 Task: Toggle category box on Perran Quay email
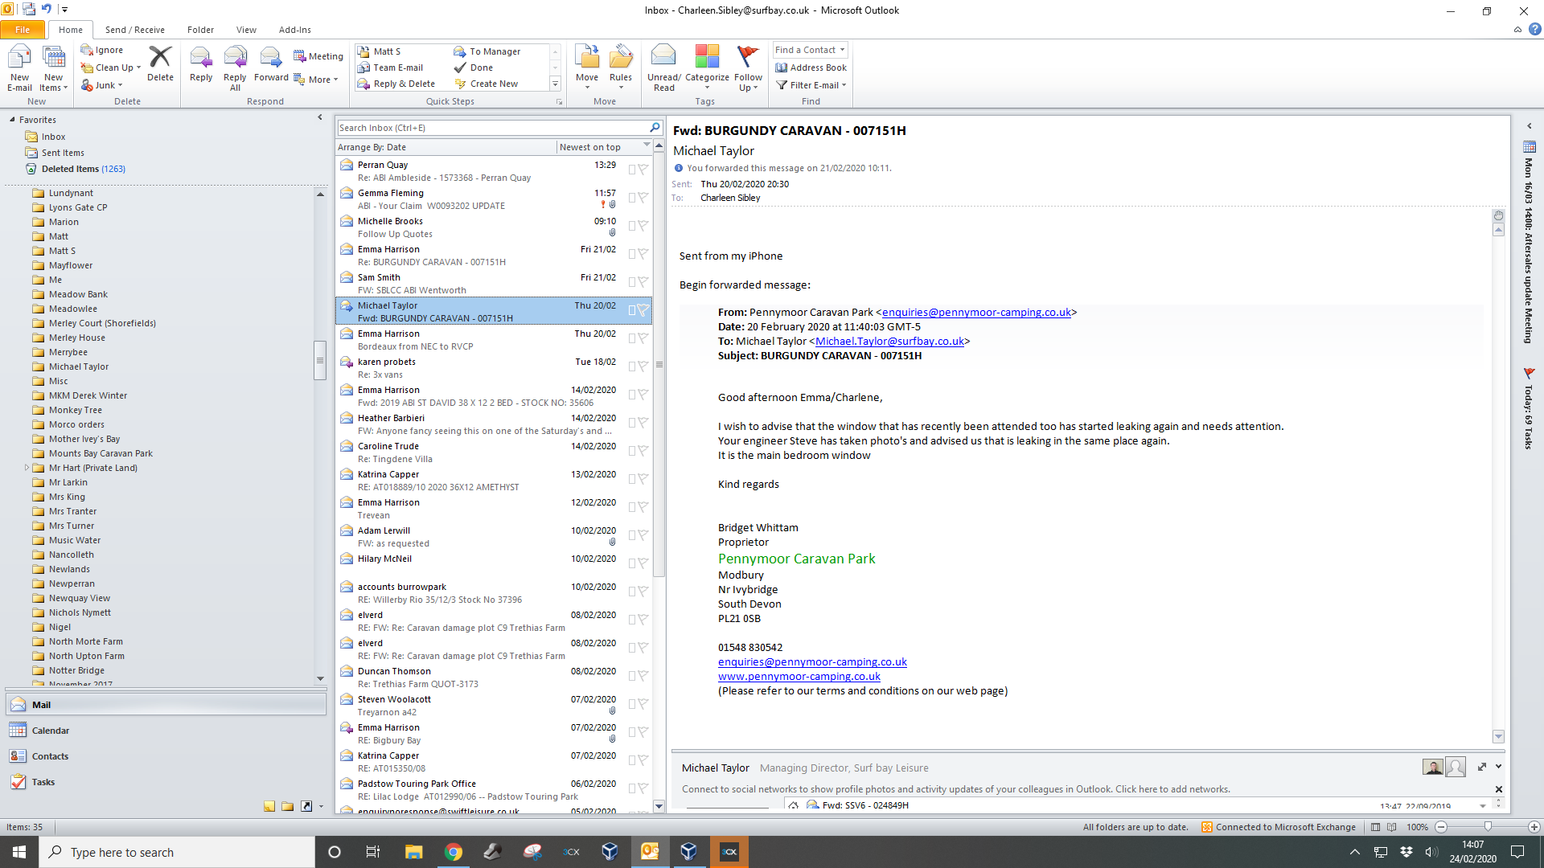(632, 170)
